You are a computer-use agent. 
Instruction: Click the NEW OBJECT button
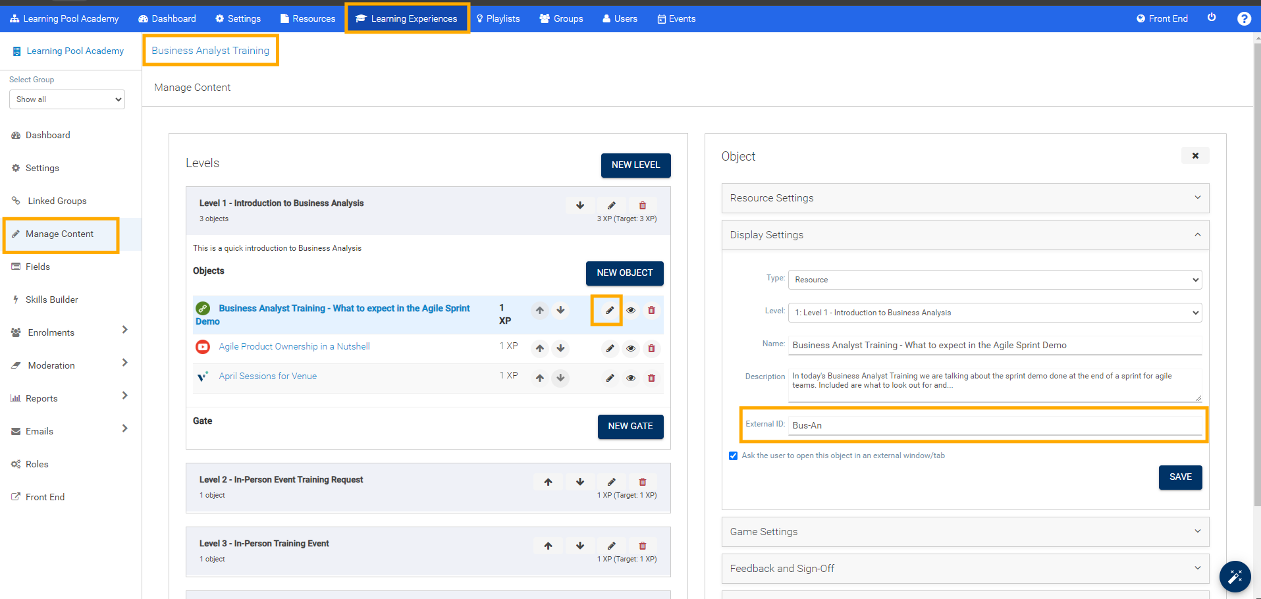[x=624, y=273]
